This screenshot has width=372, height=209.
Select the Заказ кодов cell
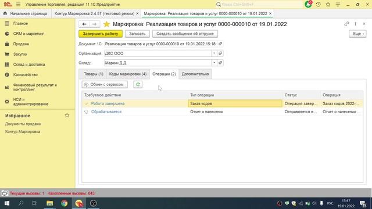(x=235, y=103)
